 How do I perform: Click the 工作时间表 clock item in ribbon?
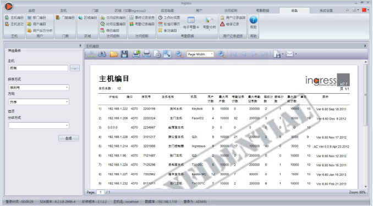click(169, 18)
